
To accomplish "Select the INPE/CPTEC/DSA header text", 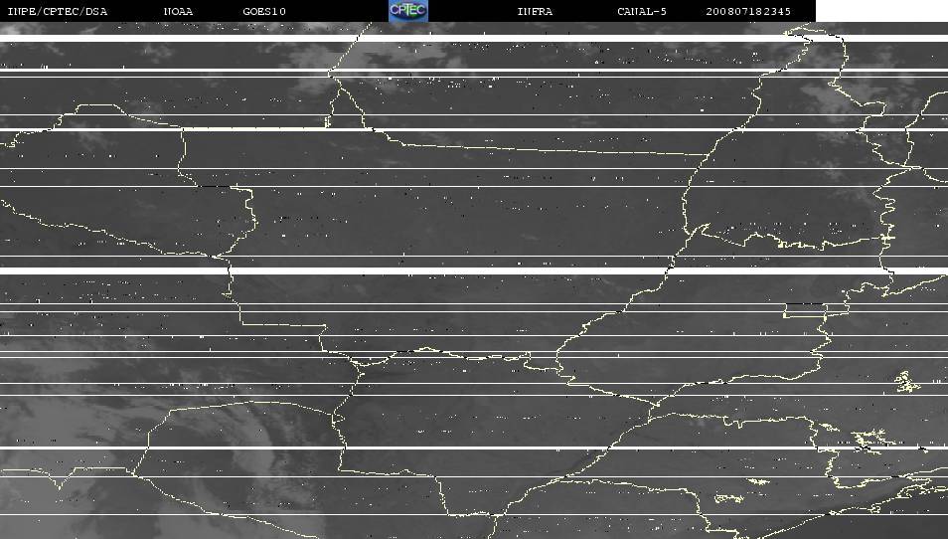I will pyautogui.click(x=58, y=12).
